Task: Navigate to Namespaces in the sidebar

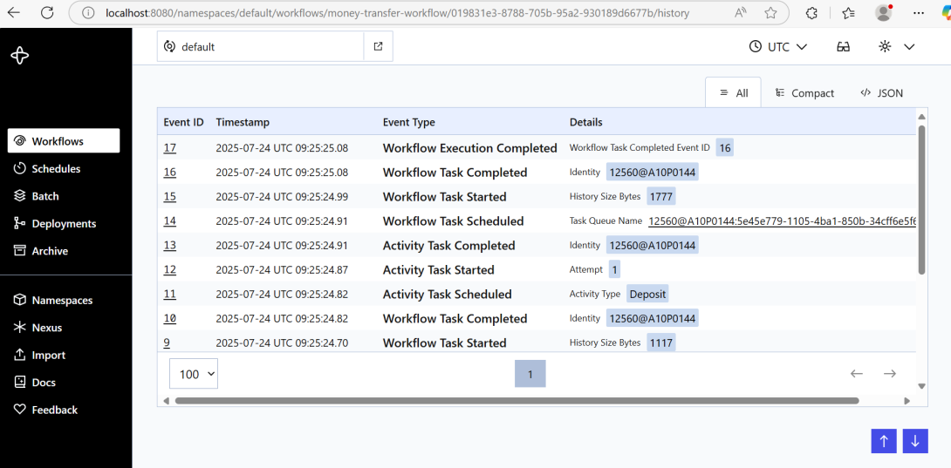Action: click(61, 301)
